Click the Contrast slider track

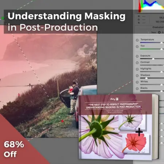pos(152,65)
